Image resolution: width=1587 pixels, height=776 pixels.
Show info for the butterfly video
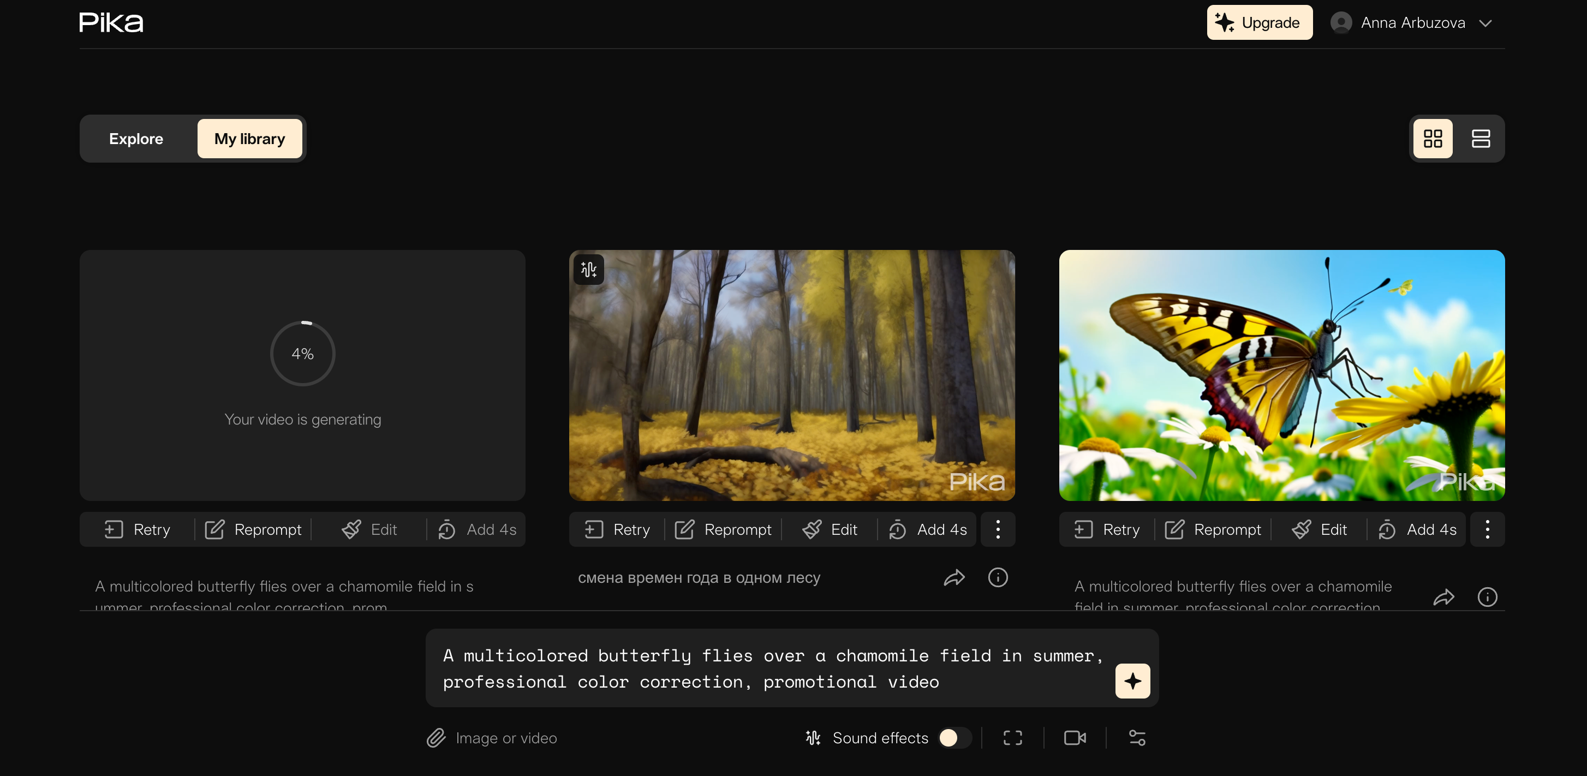pyautogui.click(x=1487, y=597)
